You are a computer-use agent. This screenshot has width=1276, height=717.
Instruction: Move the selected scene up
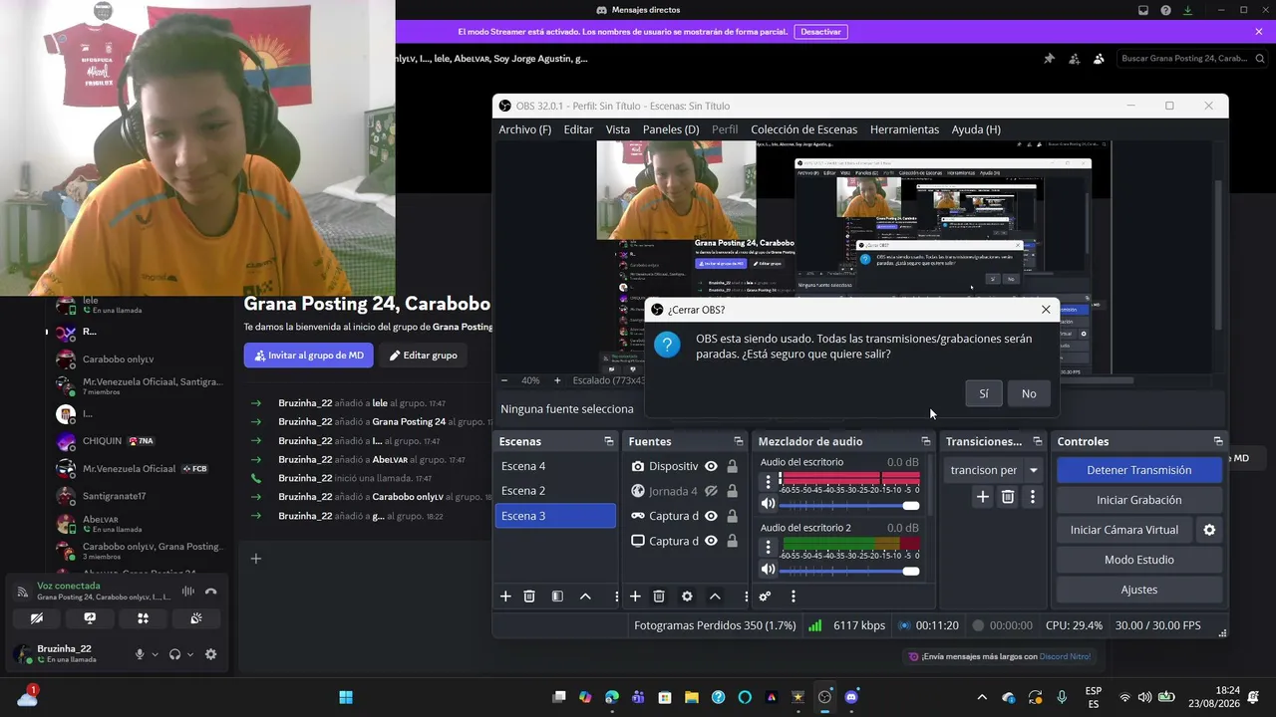(585, 597)
